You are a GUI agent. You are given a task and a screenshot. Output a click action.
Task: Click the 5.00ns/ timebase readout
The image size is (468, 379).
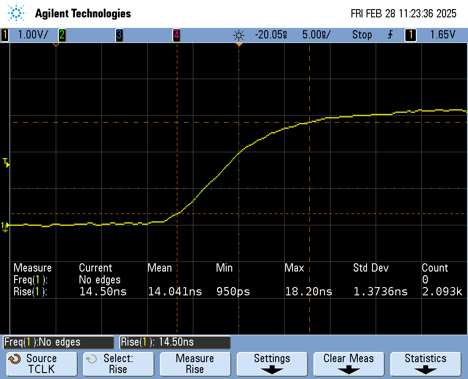(x=316, y=35)
